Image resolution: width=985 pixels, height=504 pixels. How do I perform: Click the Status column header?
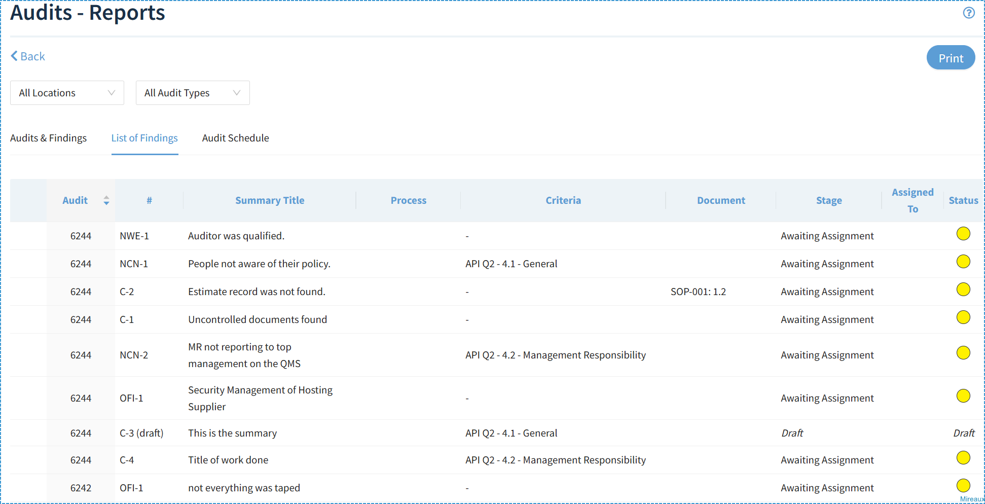(963, 200)
